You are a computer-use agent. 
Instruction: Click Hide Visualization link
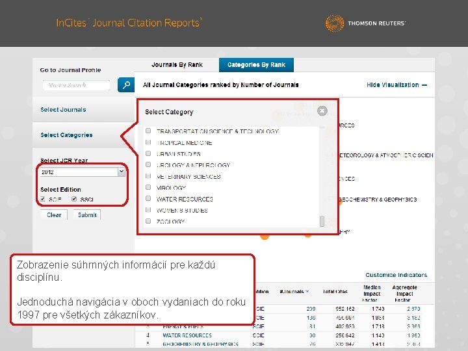tap(396, 85)
